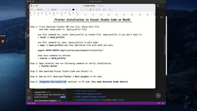The image size is (197, 111).
Task: Click VS Code scroll-to-top arrow button
Action: pos(158,96)
